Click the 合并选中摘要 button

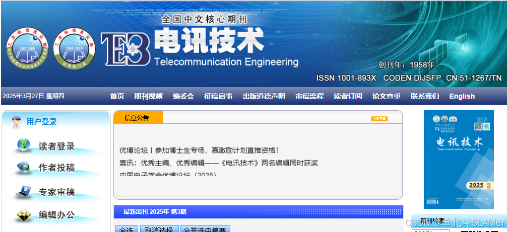(x=205, y=229)
